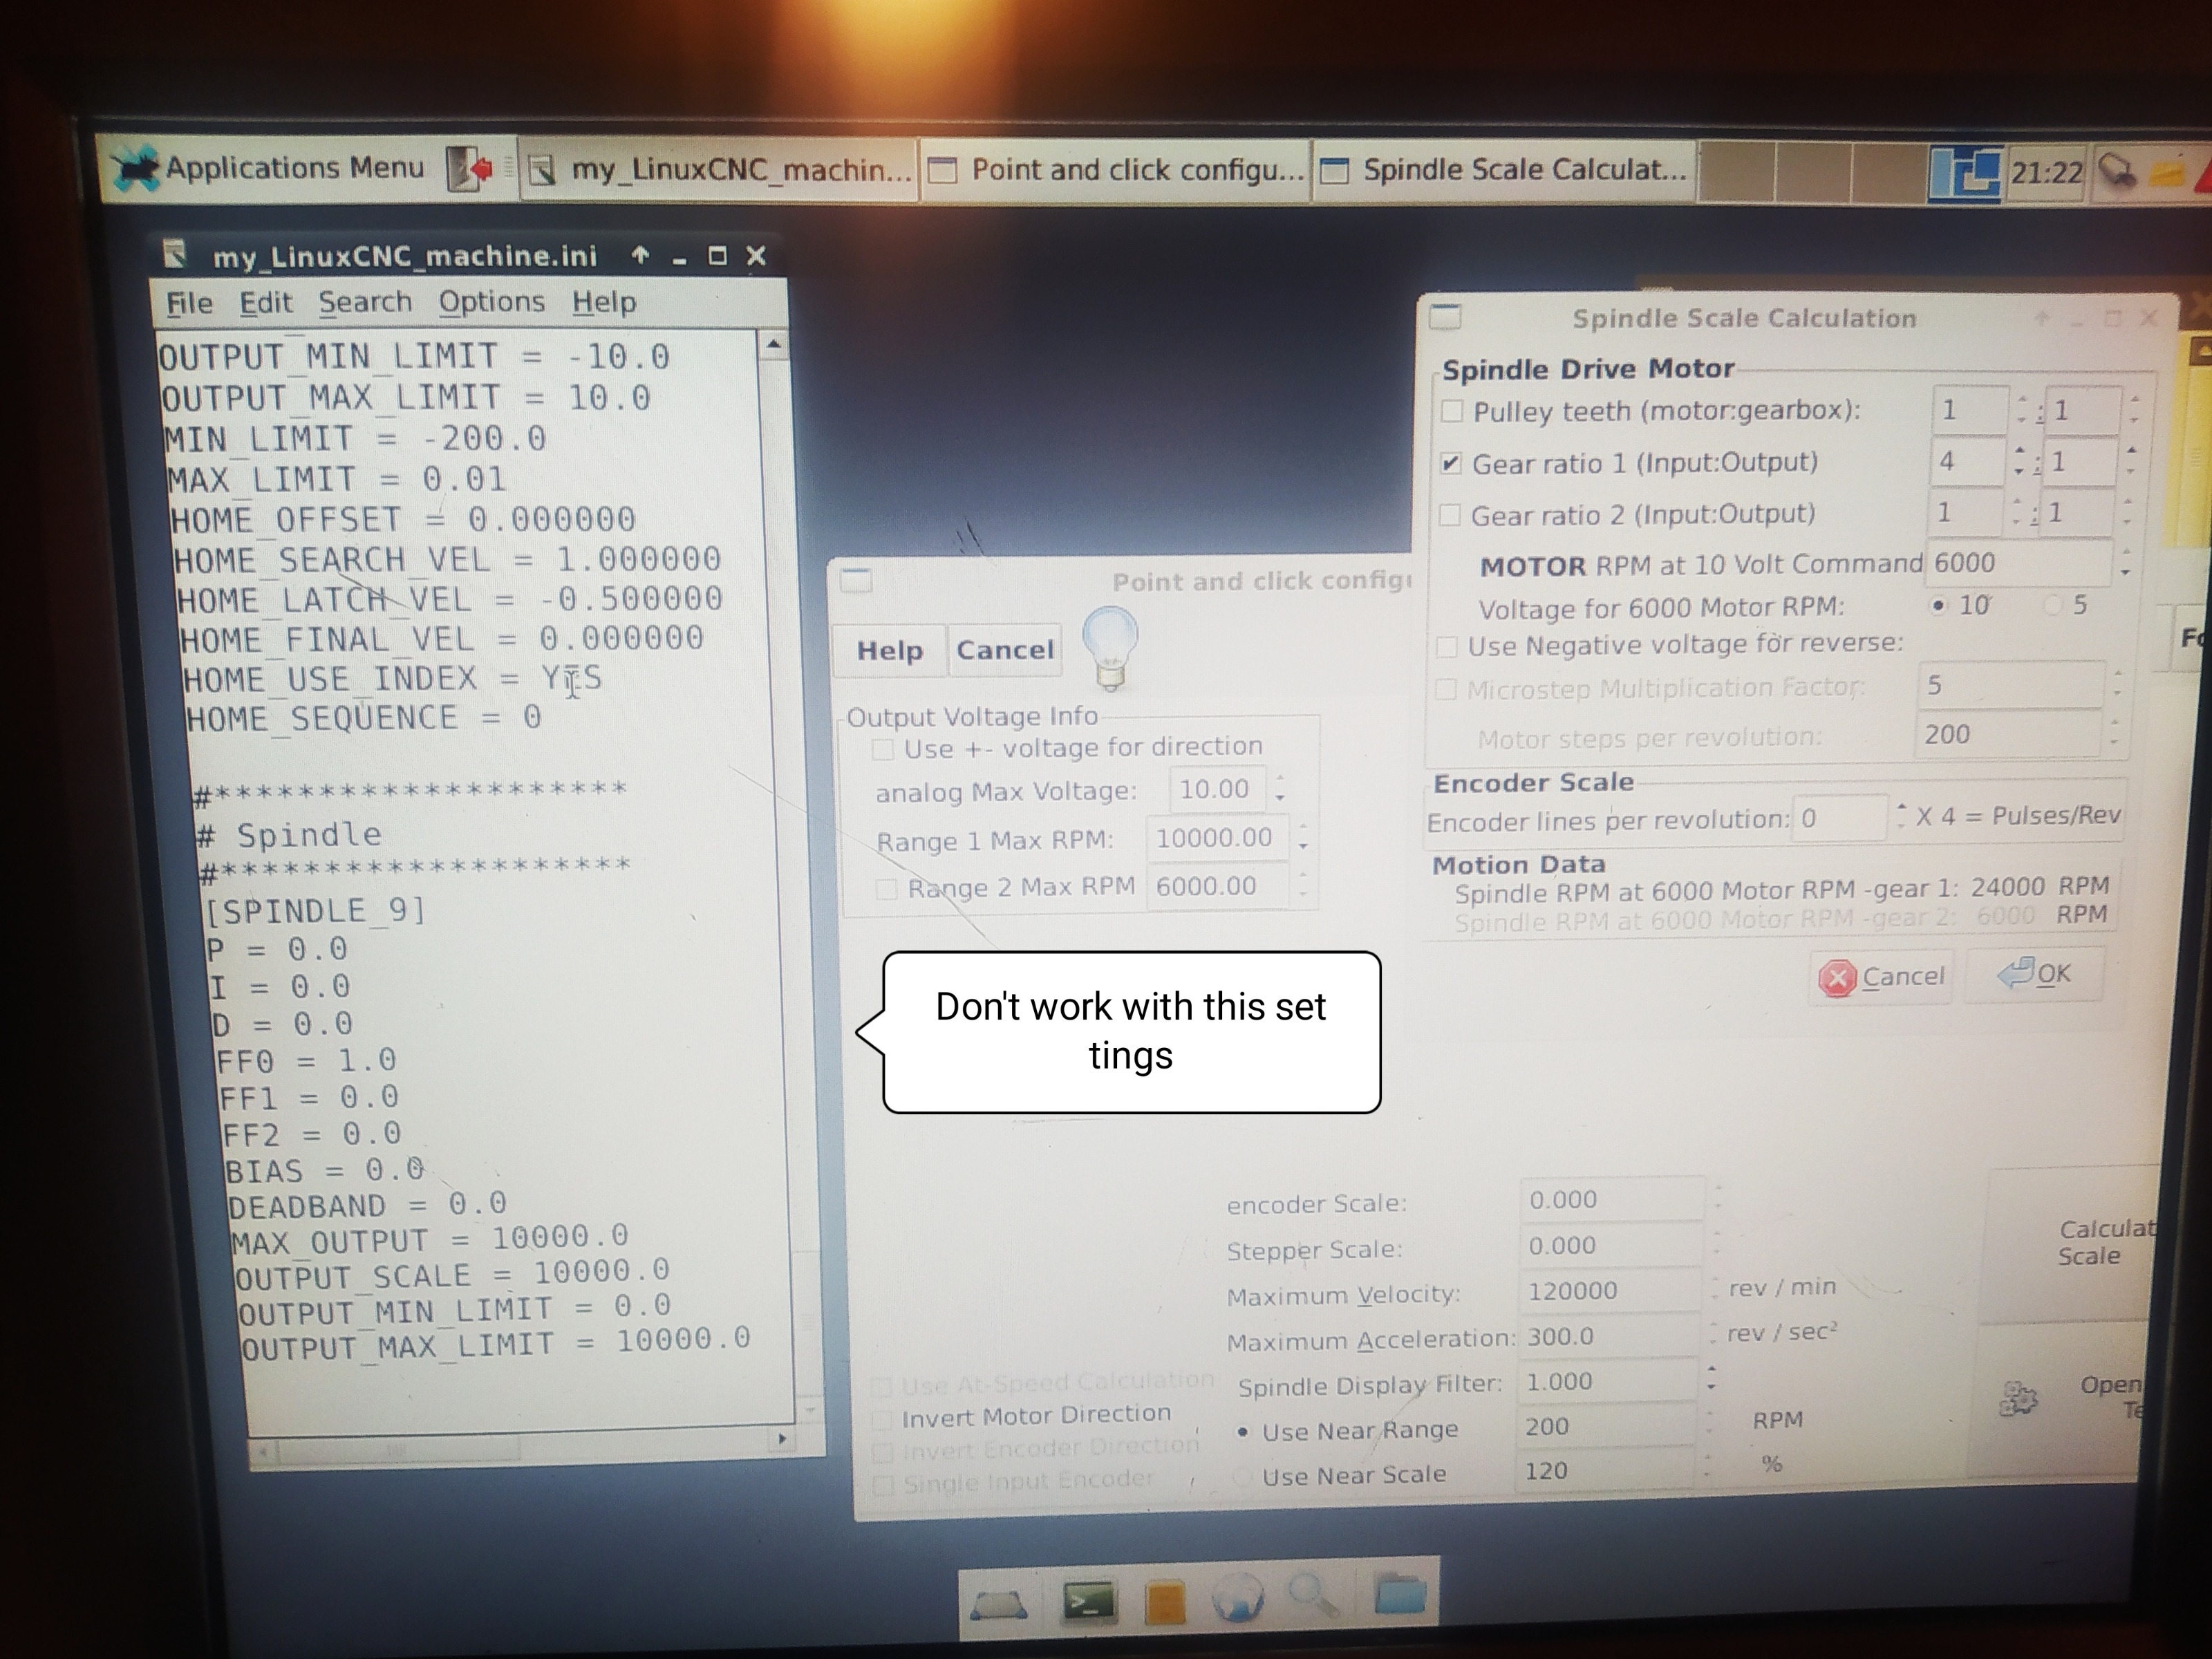This screenshot has height=1659, width=2212.
Task: Click Cancel in Spindle Scale Calculation
Action: click(x=1882, y=977)
